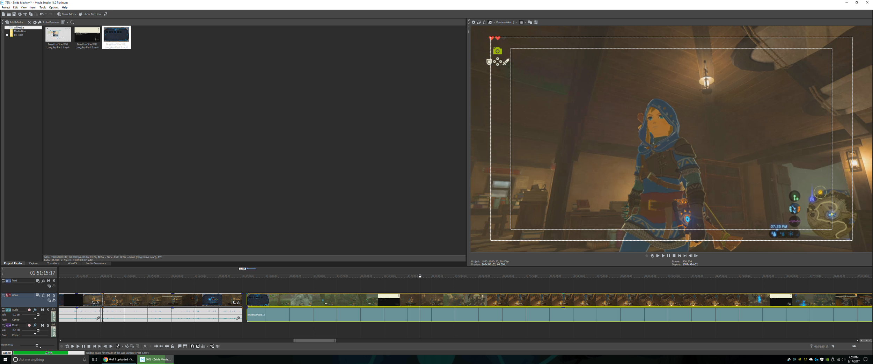Open Track FX on Audio track
The height and width of the screenshot is (364, 873).
tap(35, 310)
